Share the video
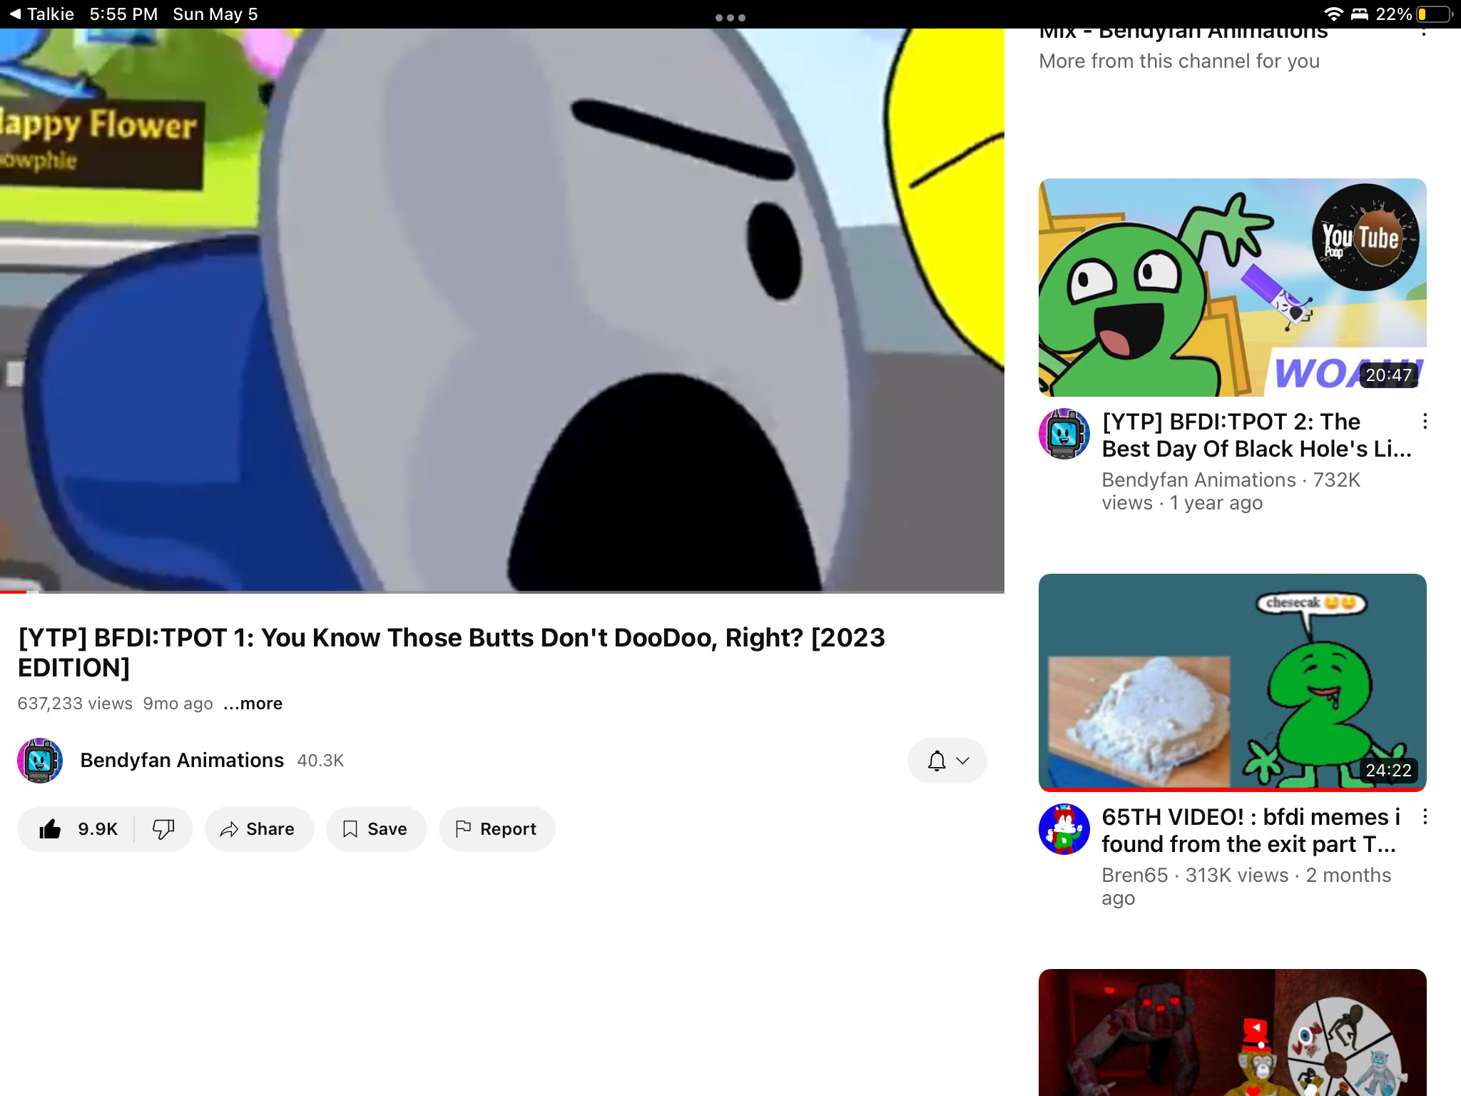Screen dimensions: 1461x1096 (259, 829)
